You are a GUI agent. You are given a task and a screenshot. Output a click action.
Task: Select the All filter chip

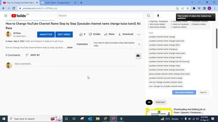click(x=149, y=102)
